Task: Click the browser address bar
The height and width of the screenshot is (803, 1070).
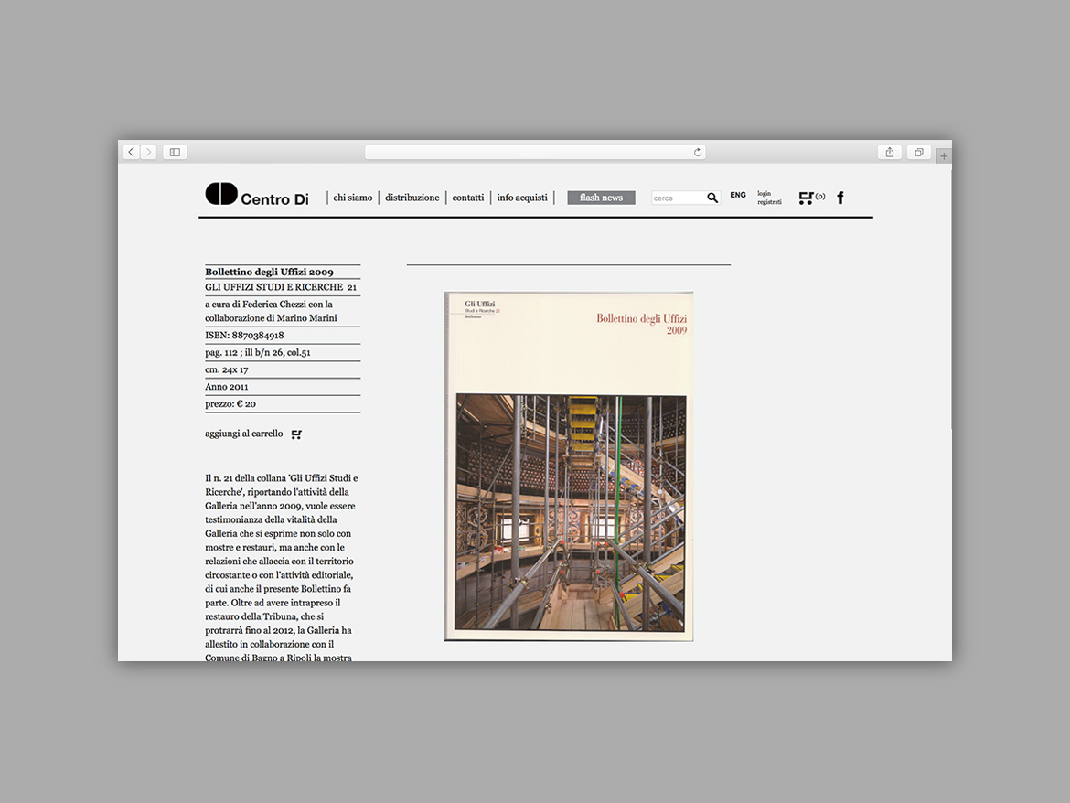Action: [x=535, y=152]
